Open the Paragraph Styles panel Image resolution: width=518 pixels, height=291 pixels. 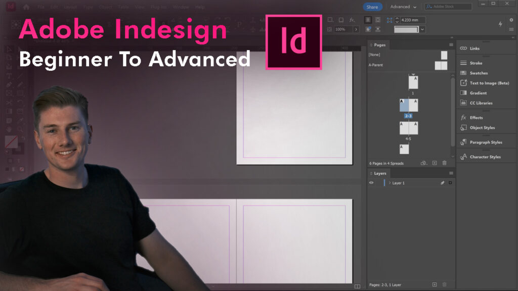[486, 142]
